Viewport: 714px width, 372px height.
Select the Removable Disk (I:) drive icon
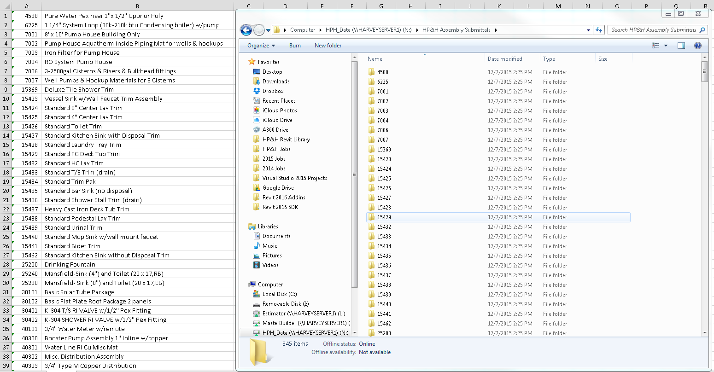[x=257, y=304]
